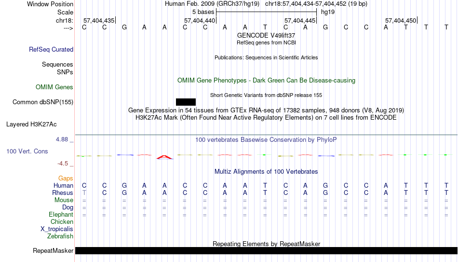Click the 4.88 PhyloP upper scale value
This screenshot has width=458, height=262.
click(x=62, y=139)
